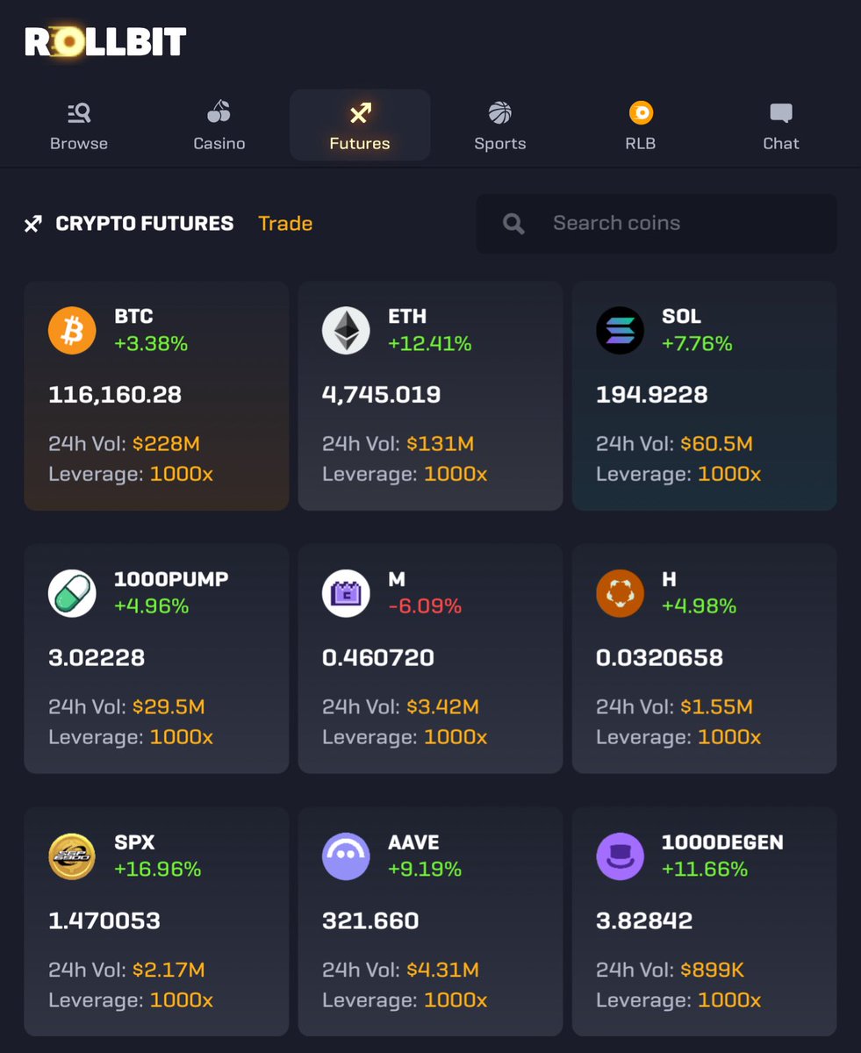Click the Rollbit logo
Screen dimensions: 861x1053
pyautogui.click(x=105, y=42)
